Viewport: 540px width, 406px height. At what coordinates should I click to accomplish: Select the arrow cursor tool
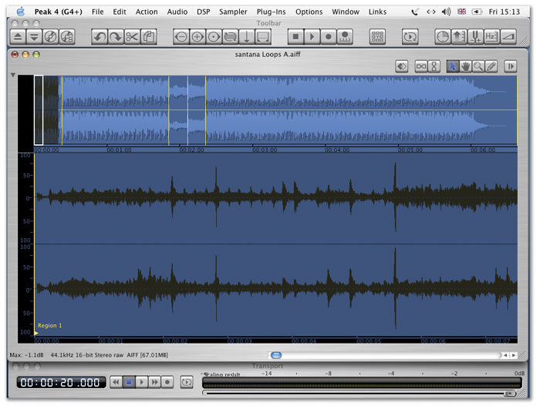pos(453,66)
